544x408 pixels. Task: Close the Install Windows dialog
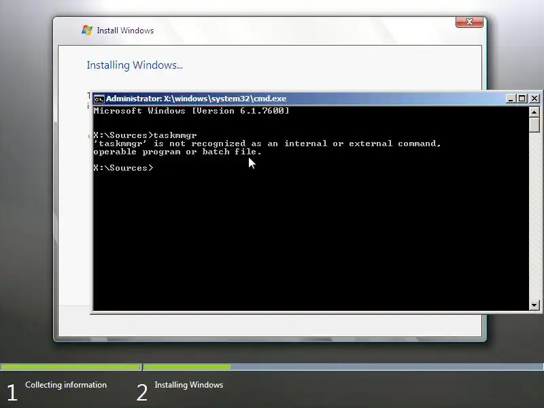[x=469, y=22]
